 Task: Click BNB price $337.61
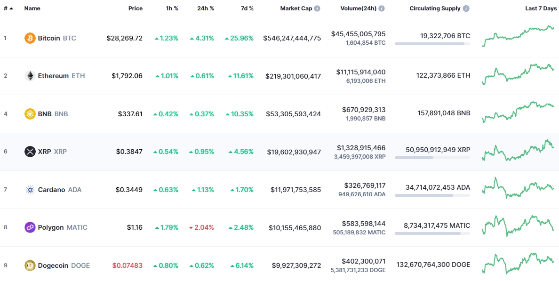click(130, 114)
